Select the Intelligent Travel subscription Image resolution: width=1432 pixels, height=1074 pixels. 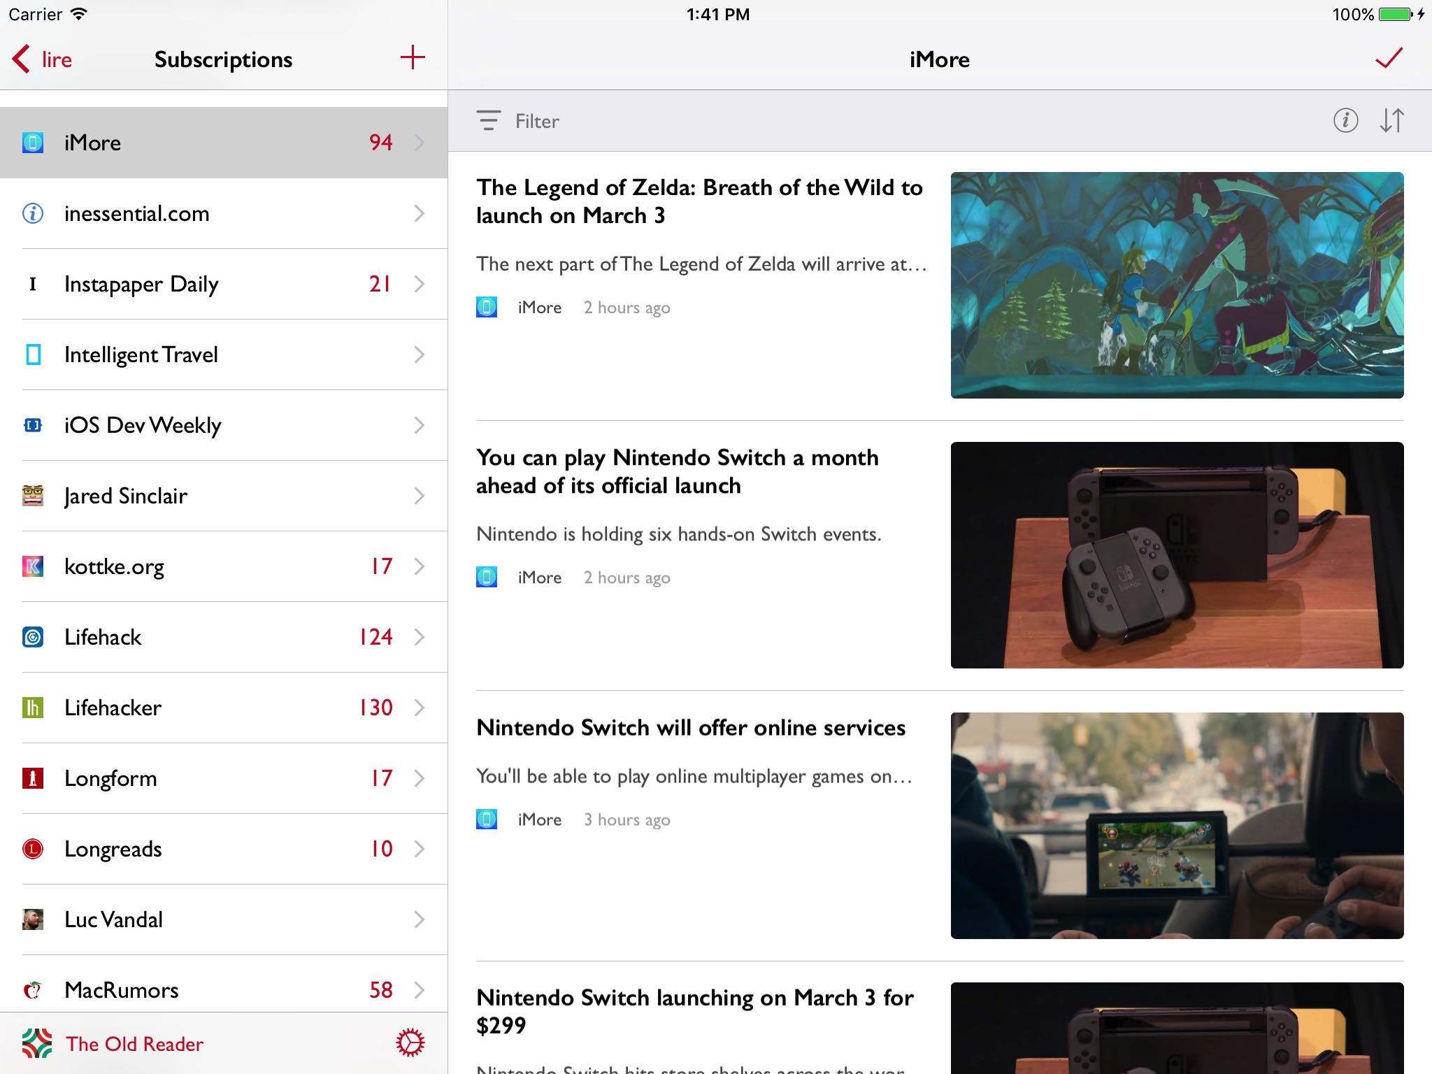coord(224,355)
